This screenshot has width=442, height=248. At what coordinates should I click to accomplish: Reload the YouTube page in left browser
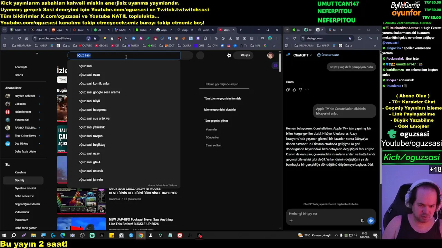click(19, 38)
